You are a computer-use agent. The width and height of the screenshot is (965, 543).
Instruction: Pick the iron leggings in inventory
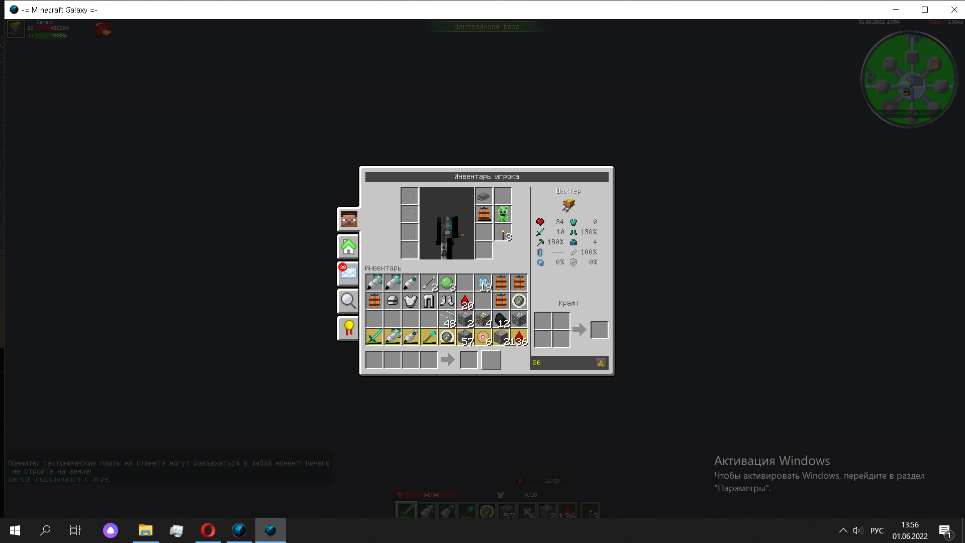click(429, 301)
